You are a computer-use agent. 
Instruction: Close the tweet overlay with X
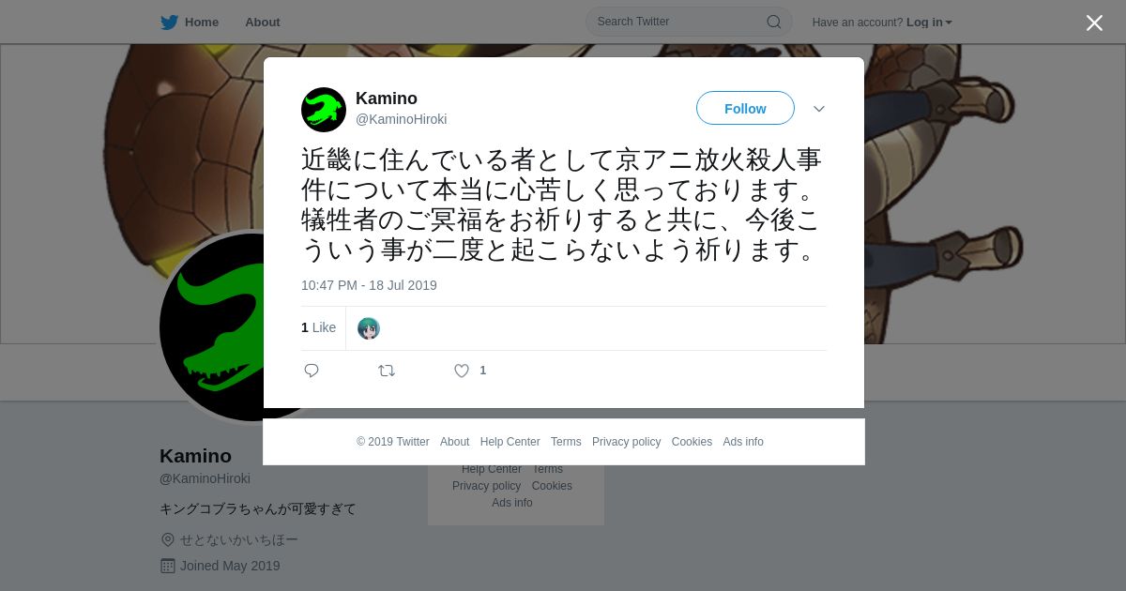pos(1094,23)
